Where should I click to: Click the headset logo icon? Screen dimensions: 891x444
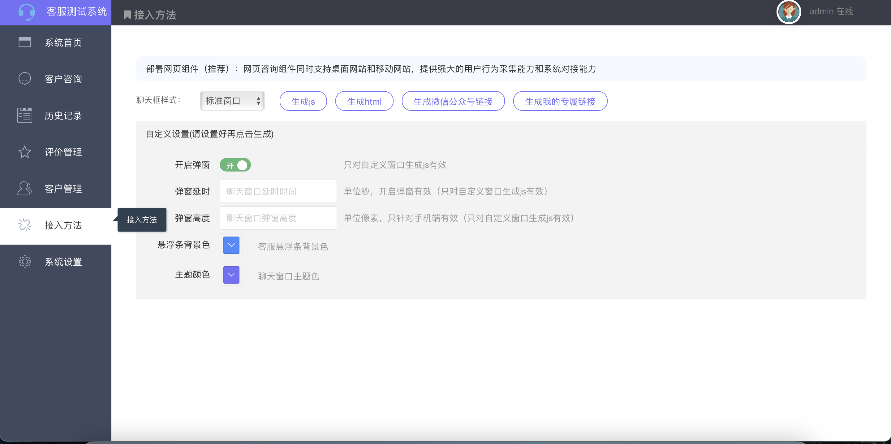[27, 12]
